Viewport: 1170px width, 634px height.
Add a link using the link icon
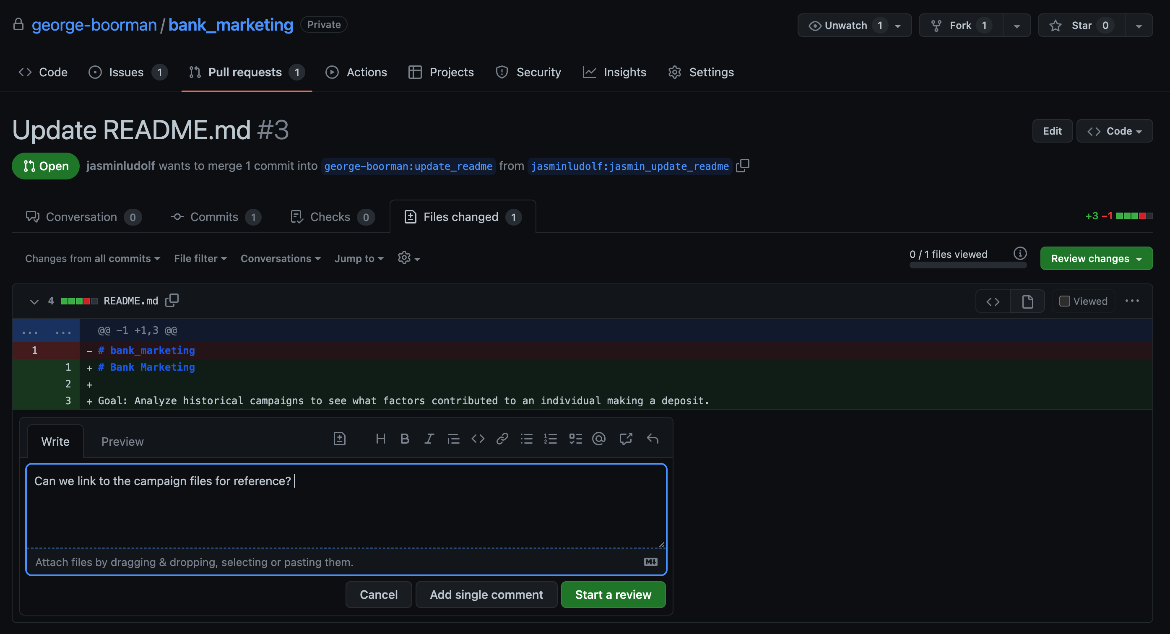tap(502, 439)
